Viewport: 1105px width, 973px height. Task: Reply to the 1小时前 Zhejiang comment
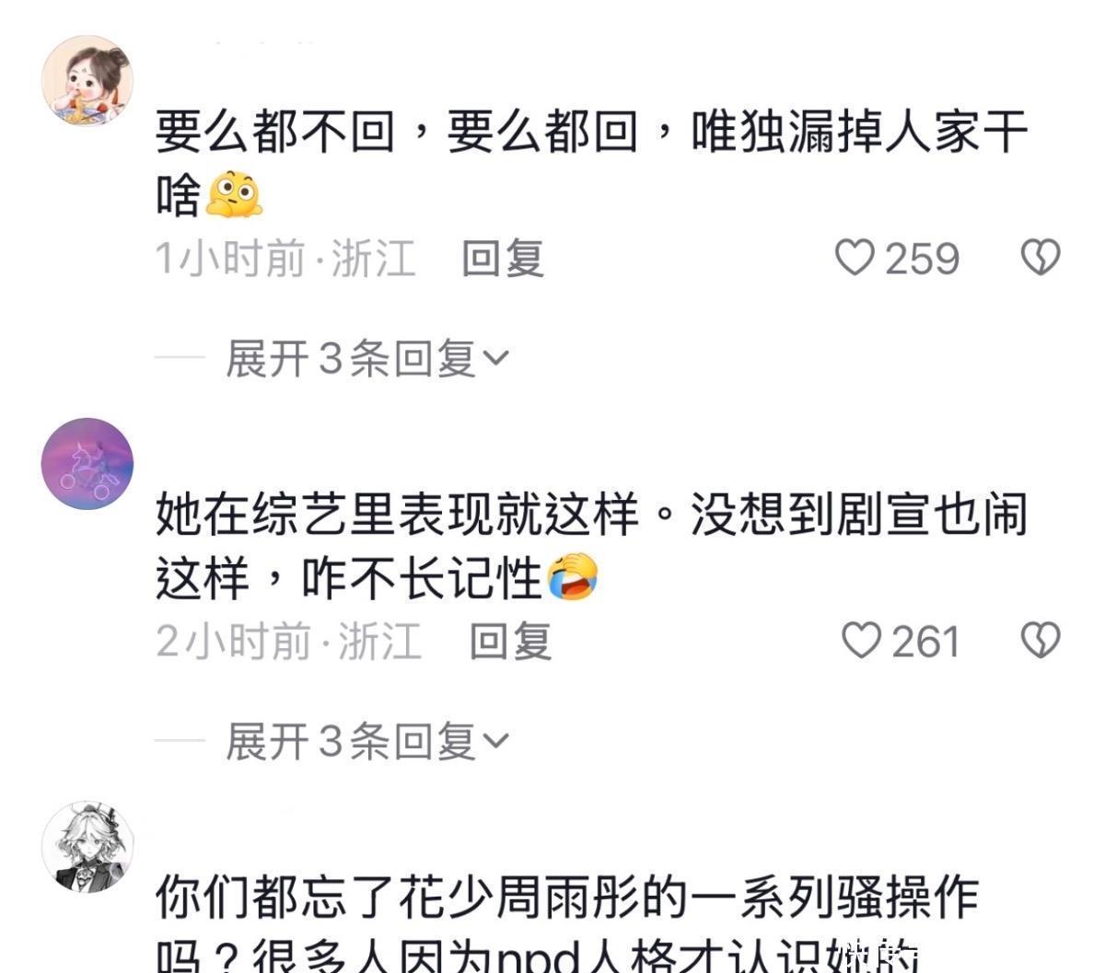pos(502,259)
